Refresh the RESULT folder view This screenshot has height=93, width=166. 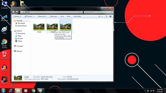coord(81,12)
